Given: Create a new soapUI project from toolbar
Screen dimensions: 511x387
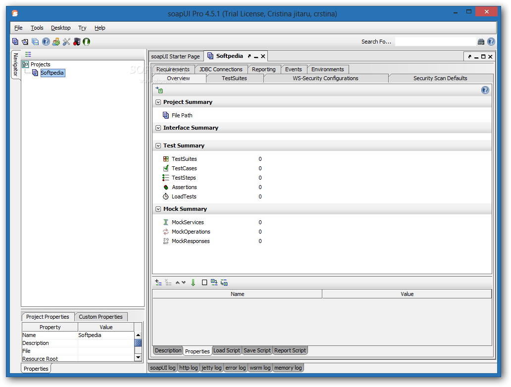Looking at the screenshot, I should [x=15, y=42].
